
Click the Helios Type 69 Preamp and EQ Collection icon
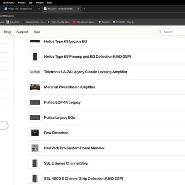[35, 56]
